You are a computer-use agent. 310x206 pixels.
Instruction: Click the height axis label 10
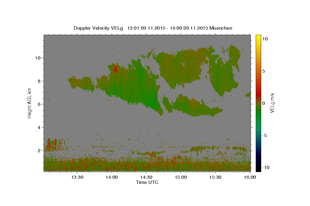tap(38, 58)
